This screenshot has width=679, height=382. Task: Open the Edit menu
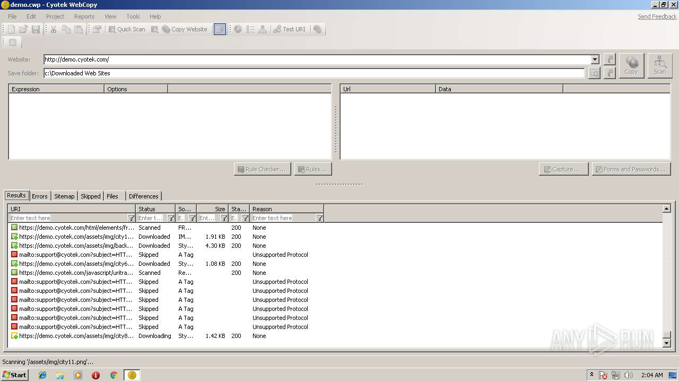pos(31,16)
